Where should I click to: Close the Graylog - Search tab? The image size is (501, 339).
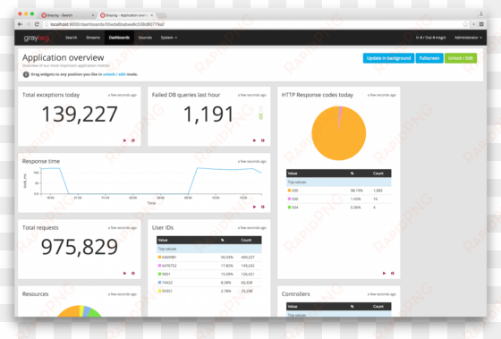(93, 15)
